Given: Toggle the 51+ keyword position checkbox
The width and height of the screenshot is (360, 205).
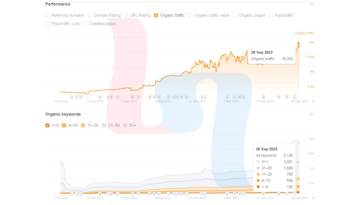Looking at the screenshot, I should tap(125, 125).
